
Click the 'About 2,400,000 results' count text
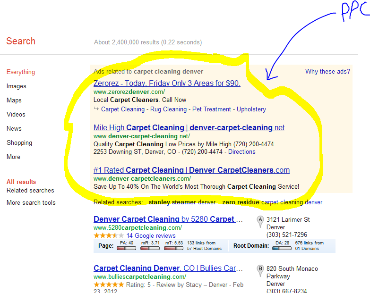[x=148, y=42]
